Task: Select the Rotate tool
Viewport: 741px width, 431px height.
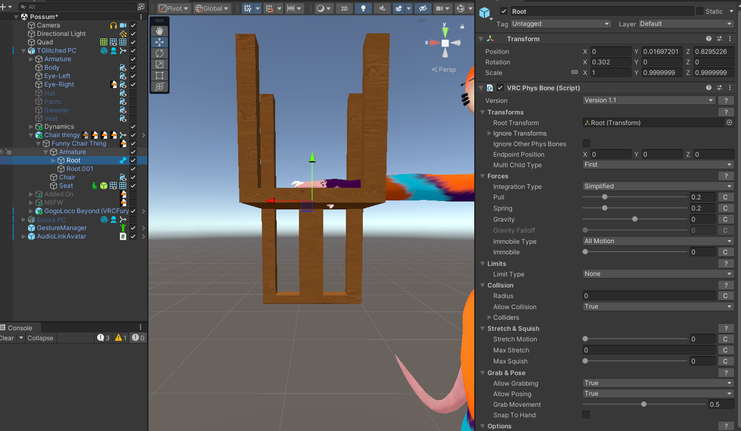Action: tap(160, 53)
